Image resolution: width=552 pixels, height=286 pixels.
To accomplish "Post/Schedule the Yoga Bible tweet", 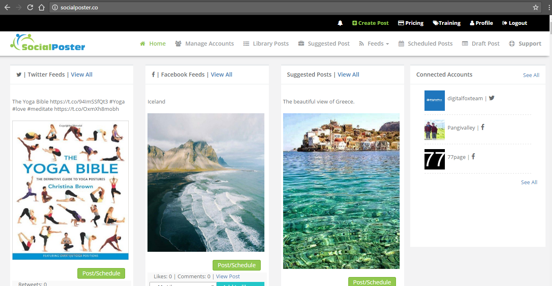I will pyautogui.click(x=101, y=273).
